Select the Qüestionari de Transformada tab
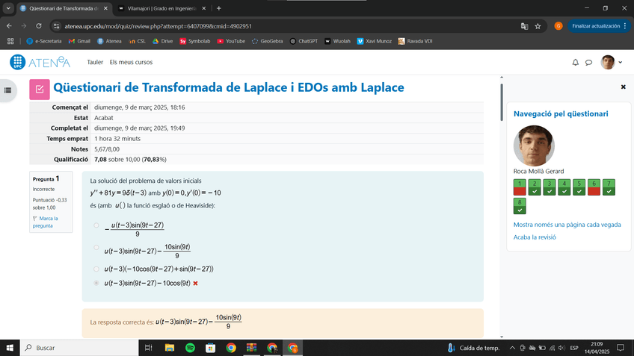This screenshot has width=634, height=356. tap(64, 8)
